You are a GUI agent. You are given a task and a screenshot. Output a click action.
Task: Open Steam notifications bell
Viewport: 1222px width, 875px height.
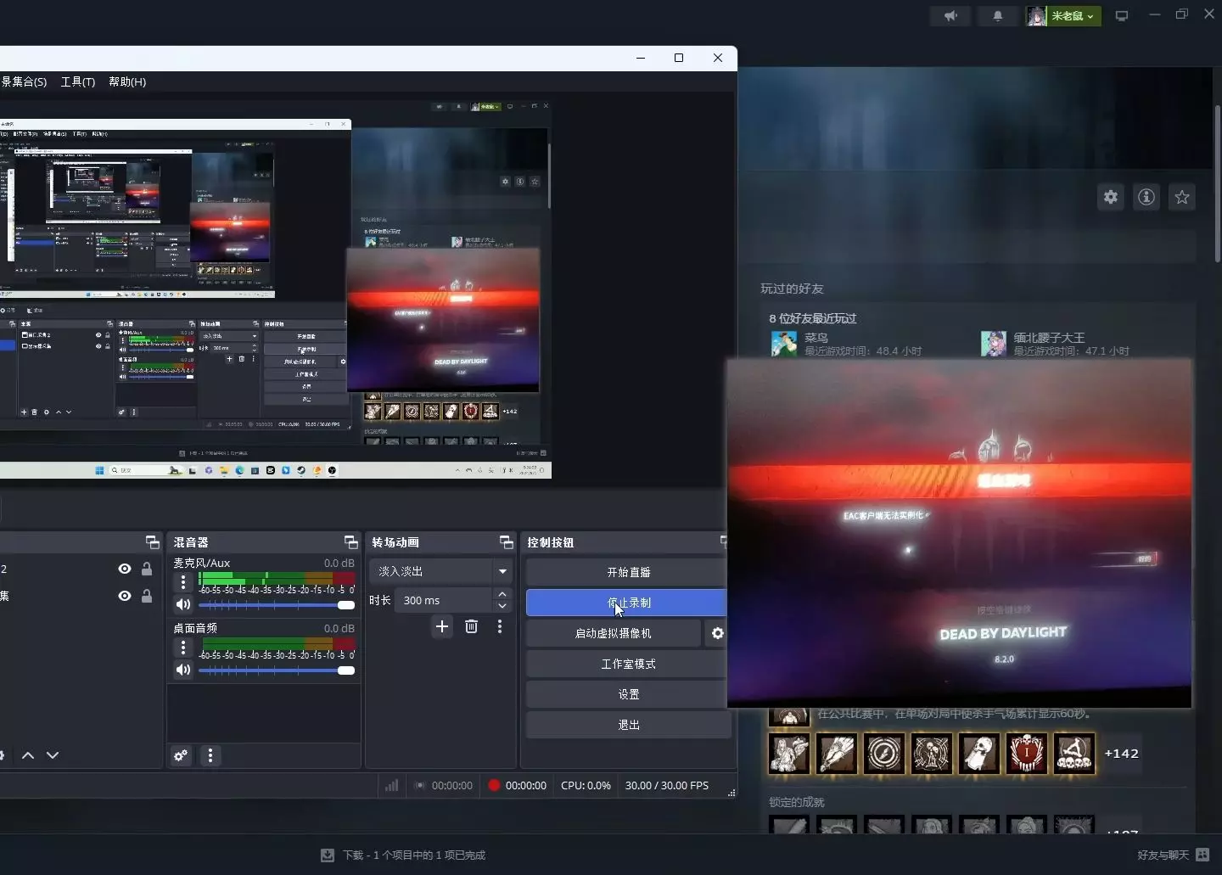(998, 15)
